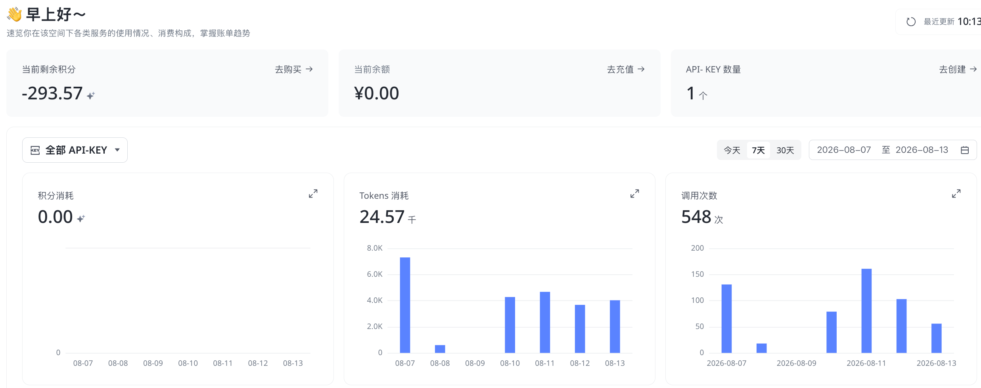Click the 08-09 label under Tokens chart
Image resolution: width=981 pixels, height=388 pixels.
(475, 363)
